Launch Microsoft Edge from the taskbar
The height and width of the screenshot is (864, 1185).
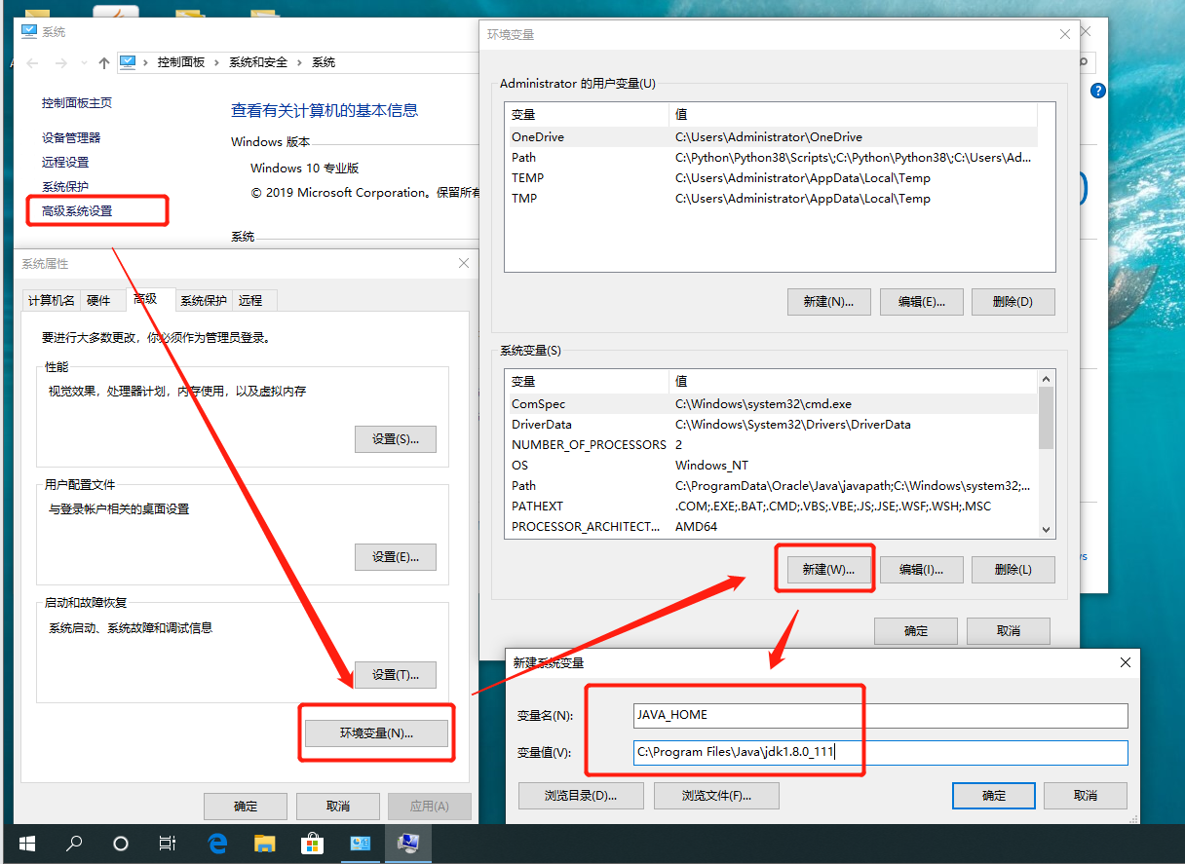pos(217,844)
